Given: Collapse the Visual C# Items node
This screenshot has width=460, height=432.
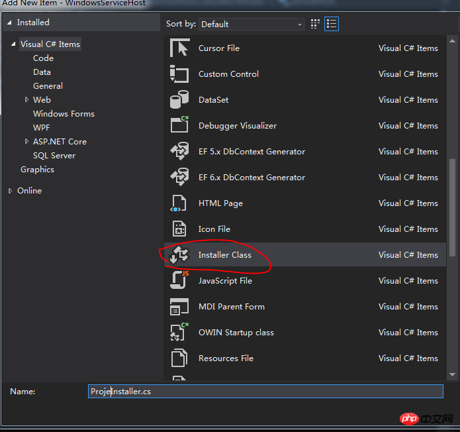Looking at the screenshot, I should click(x=13, y=44).
